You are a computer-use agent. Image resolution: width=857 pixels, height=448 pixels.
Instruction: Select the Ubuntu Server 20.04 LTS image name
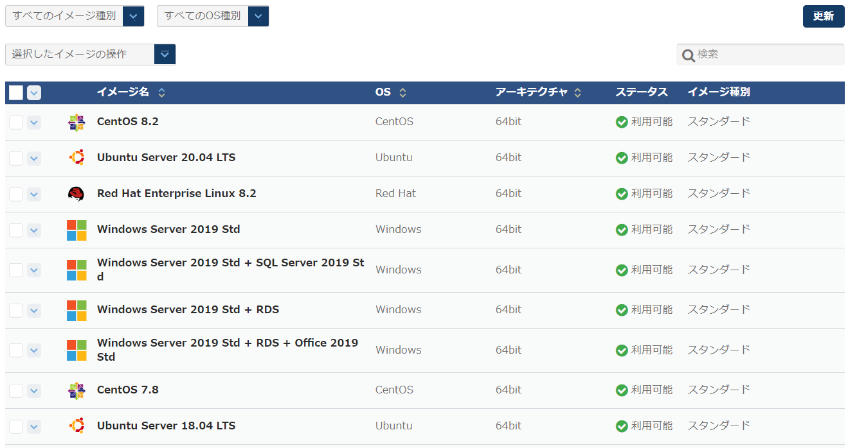coord(166,157)
